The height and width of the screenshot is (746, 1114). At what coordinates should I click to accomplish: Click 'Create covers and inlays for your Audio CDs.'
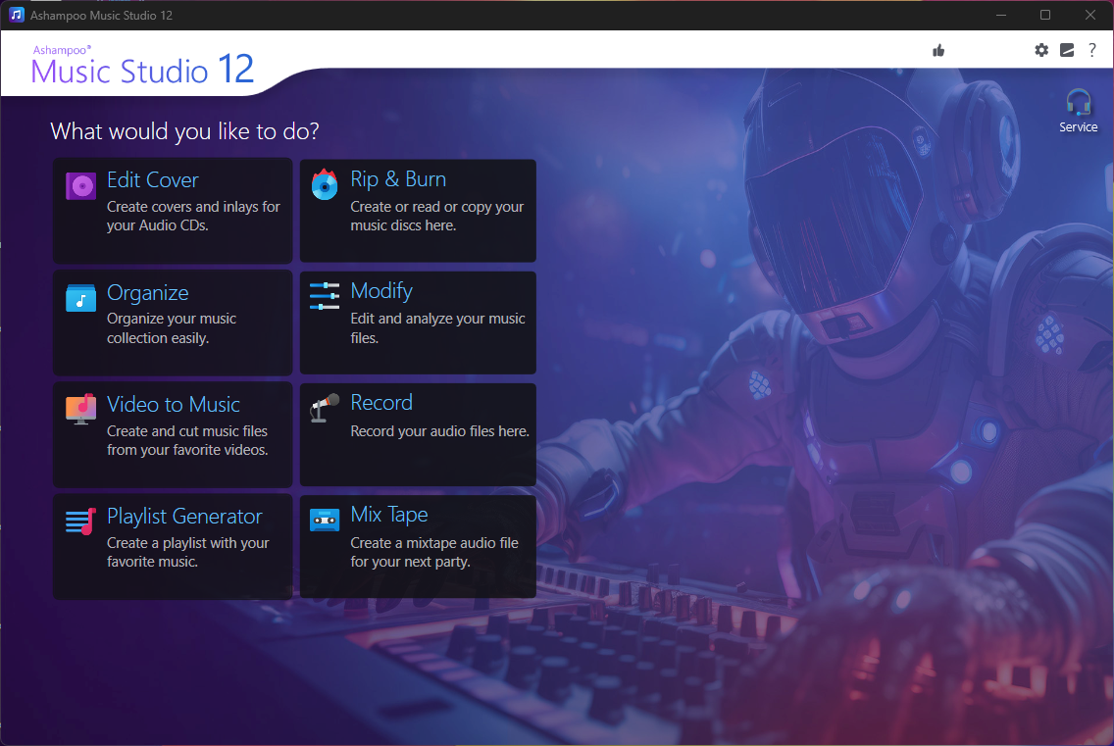(x=193, y=216)
